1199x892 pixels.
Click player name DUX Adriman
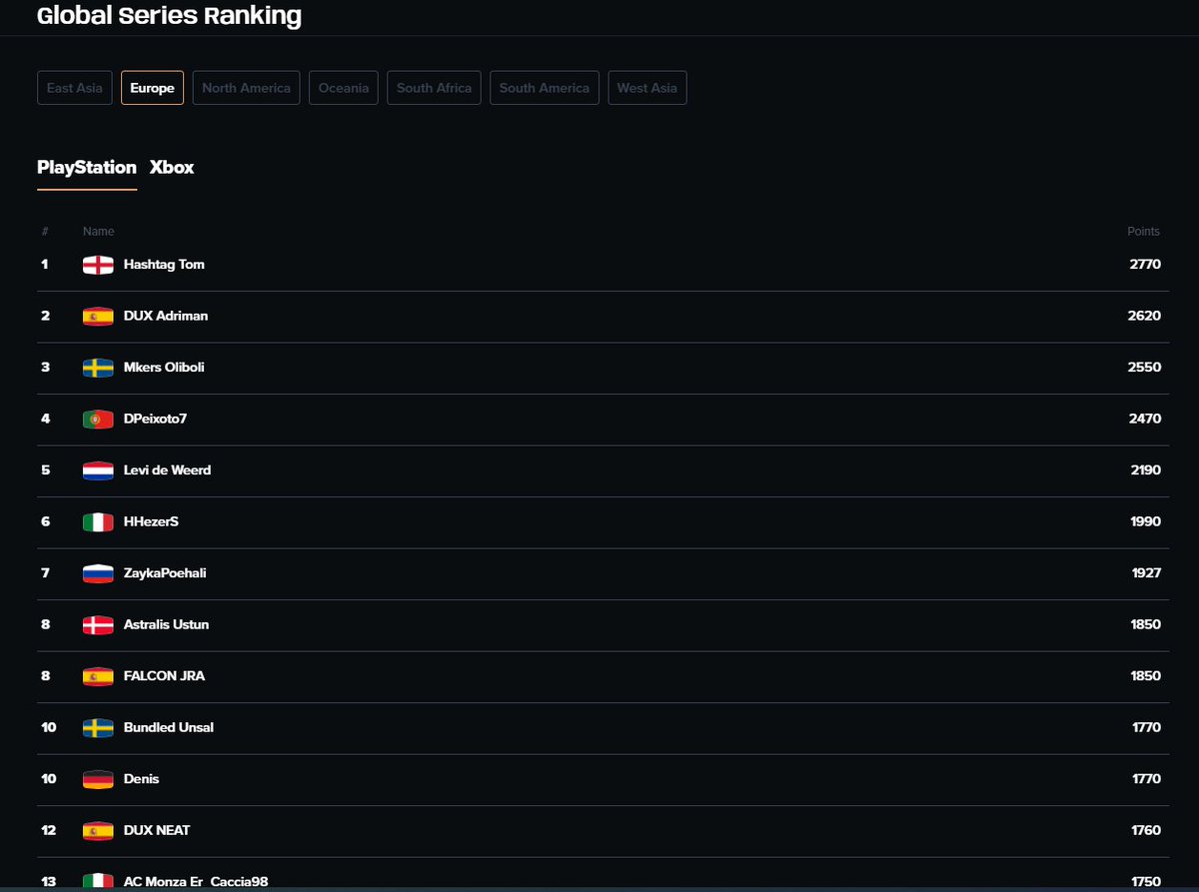click(x=166, y=316)
